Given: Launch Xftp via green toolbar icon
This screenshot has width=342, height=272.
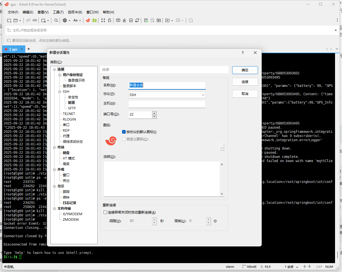Looking at the screenshot, I should (95, 20).
